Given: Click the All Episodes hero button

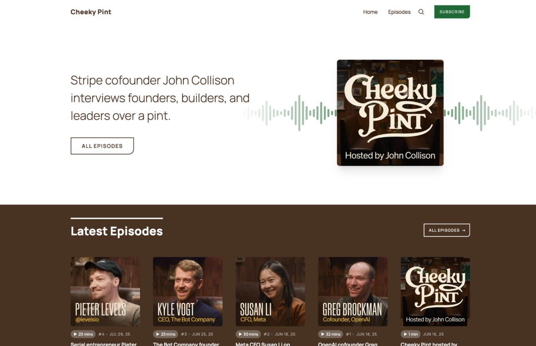Looking at the screenshot, I should (102, 146).
